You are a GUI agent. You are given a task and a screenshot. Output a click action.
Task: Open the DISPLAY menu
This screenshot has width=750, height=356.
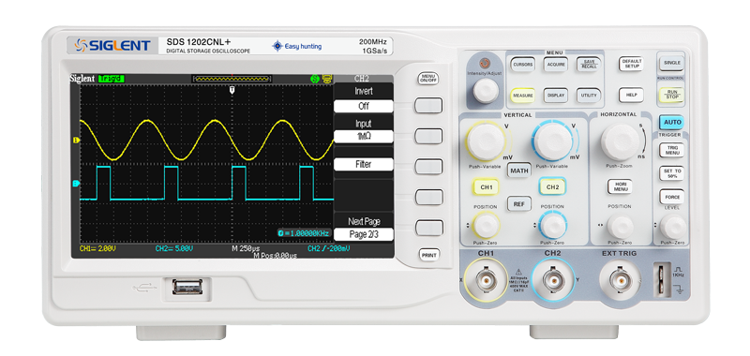555,96
